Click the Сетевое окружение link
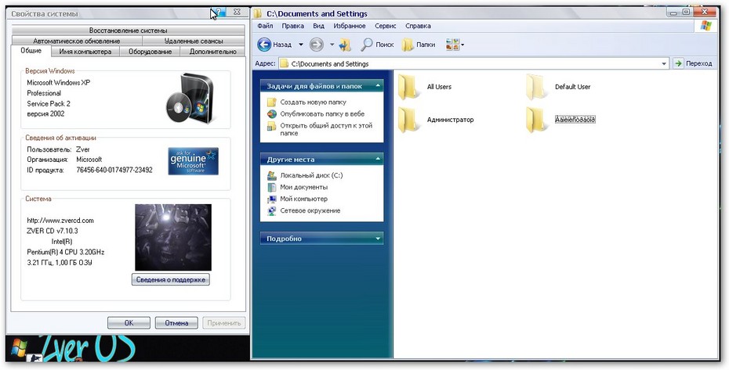This screenshot has width=729, height=370. pos(310,210)
